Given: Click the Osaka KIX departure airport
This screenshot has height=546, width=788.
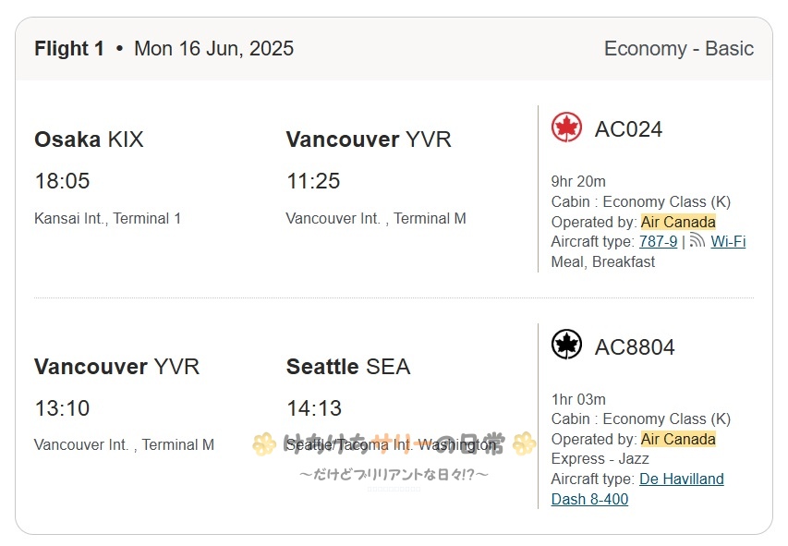Looking at the screenshot, I should click(x=89, y=140).
